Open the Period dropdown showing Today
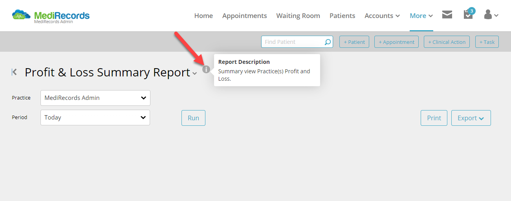511x201 pixels. pyautogui.click(x=95, y=118)
